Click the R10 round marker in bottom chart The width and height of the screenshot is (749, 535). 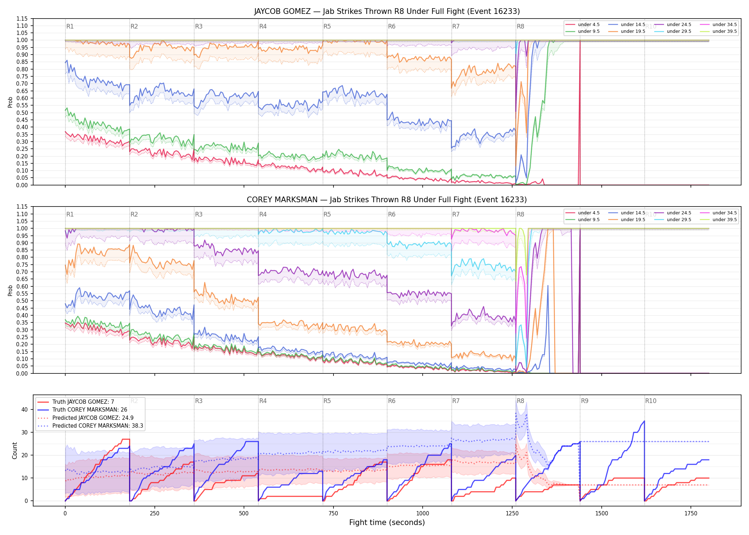[651, 401]
